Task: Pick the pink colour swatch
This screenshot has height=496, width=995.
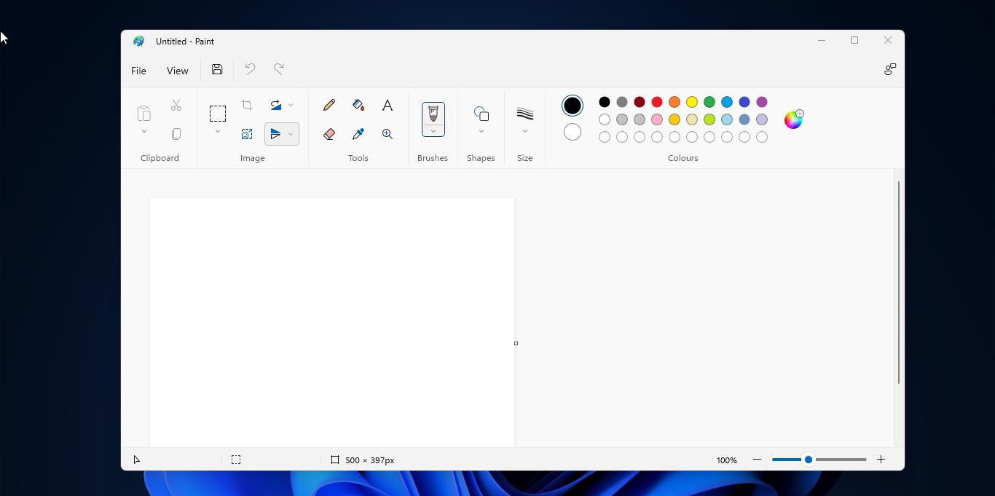Action: [657, 119]
